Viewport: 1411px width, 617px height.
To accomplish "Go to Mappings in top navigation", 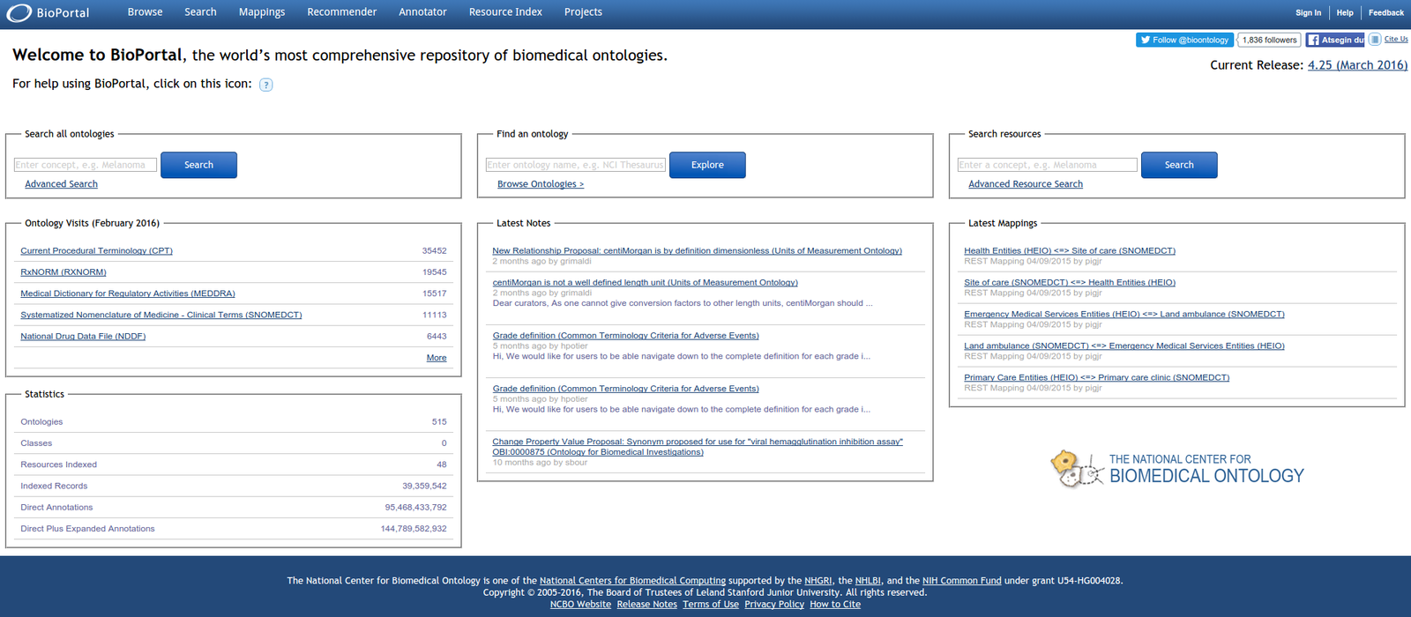I will tap(262, 12).
